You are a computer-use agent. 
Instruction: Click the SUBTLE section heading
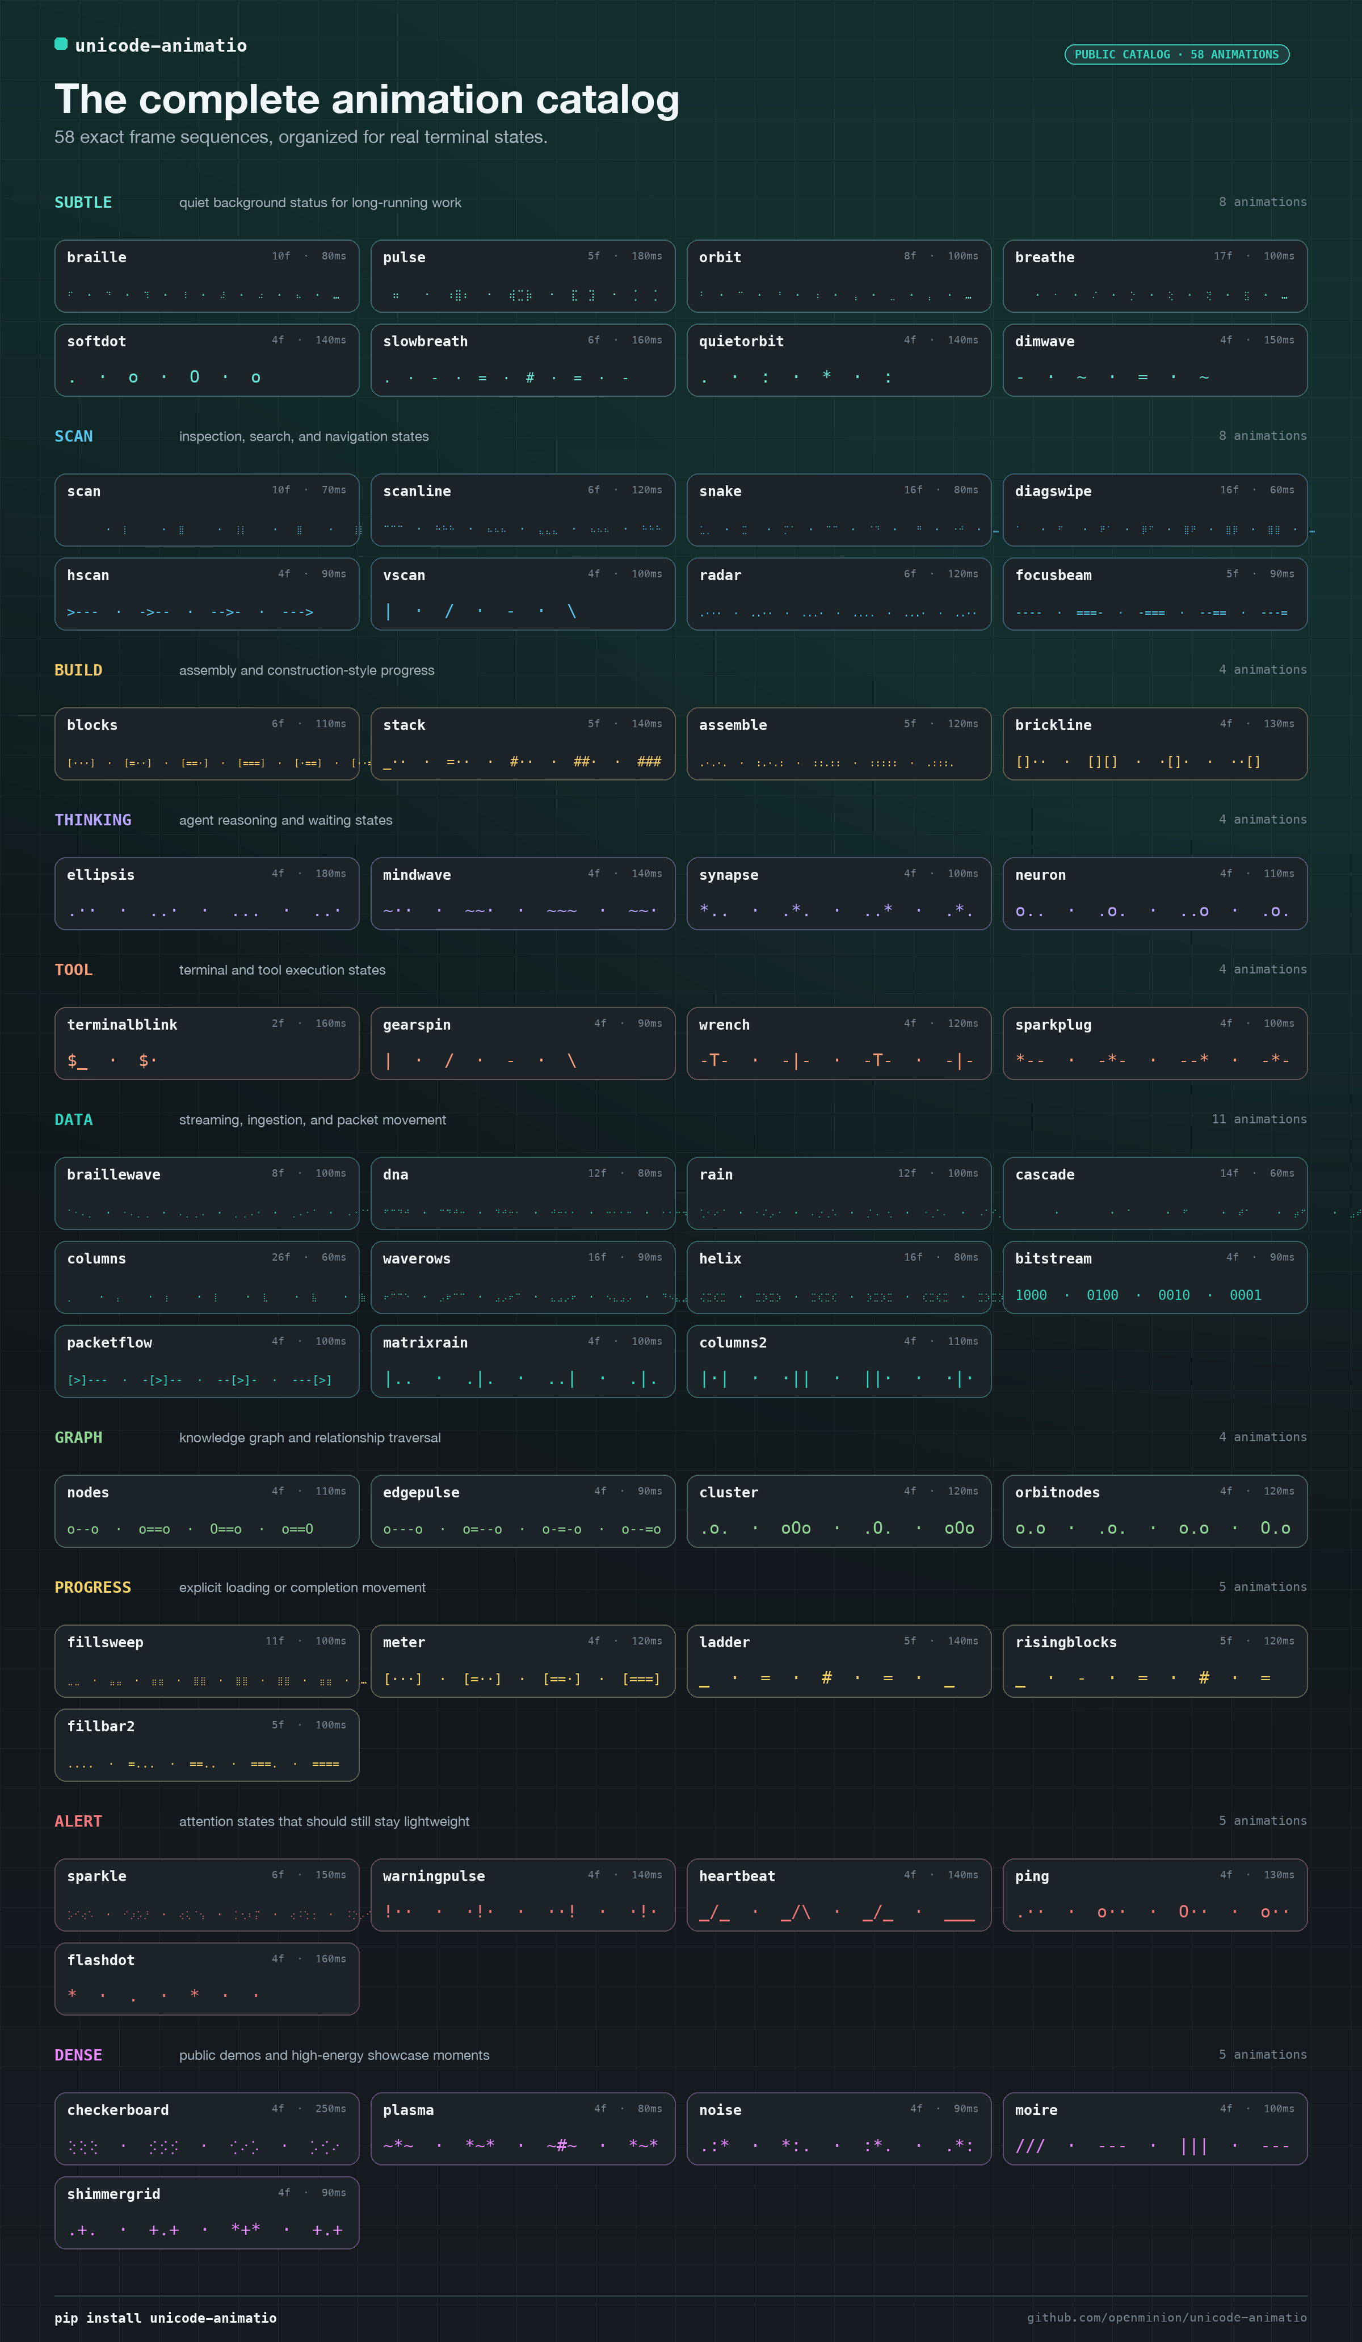[83, 203]
